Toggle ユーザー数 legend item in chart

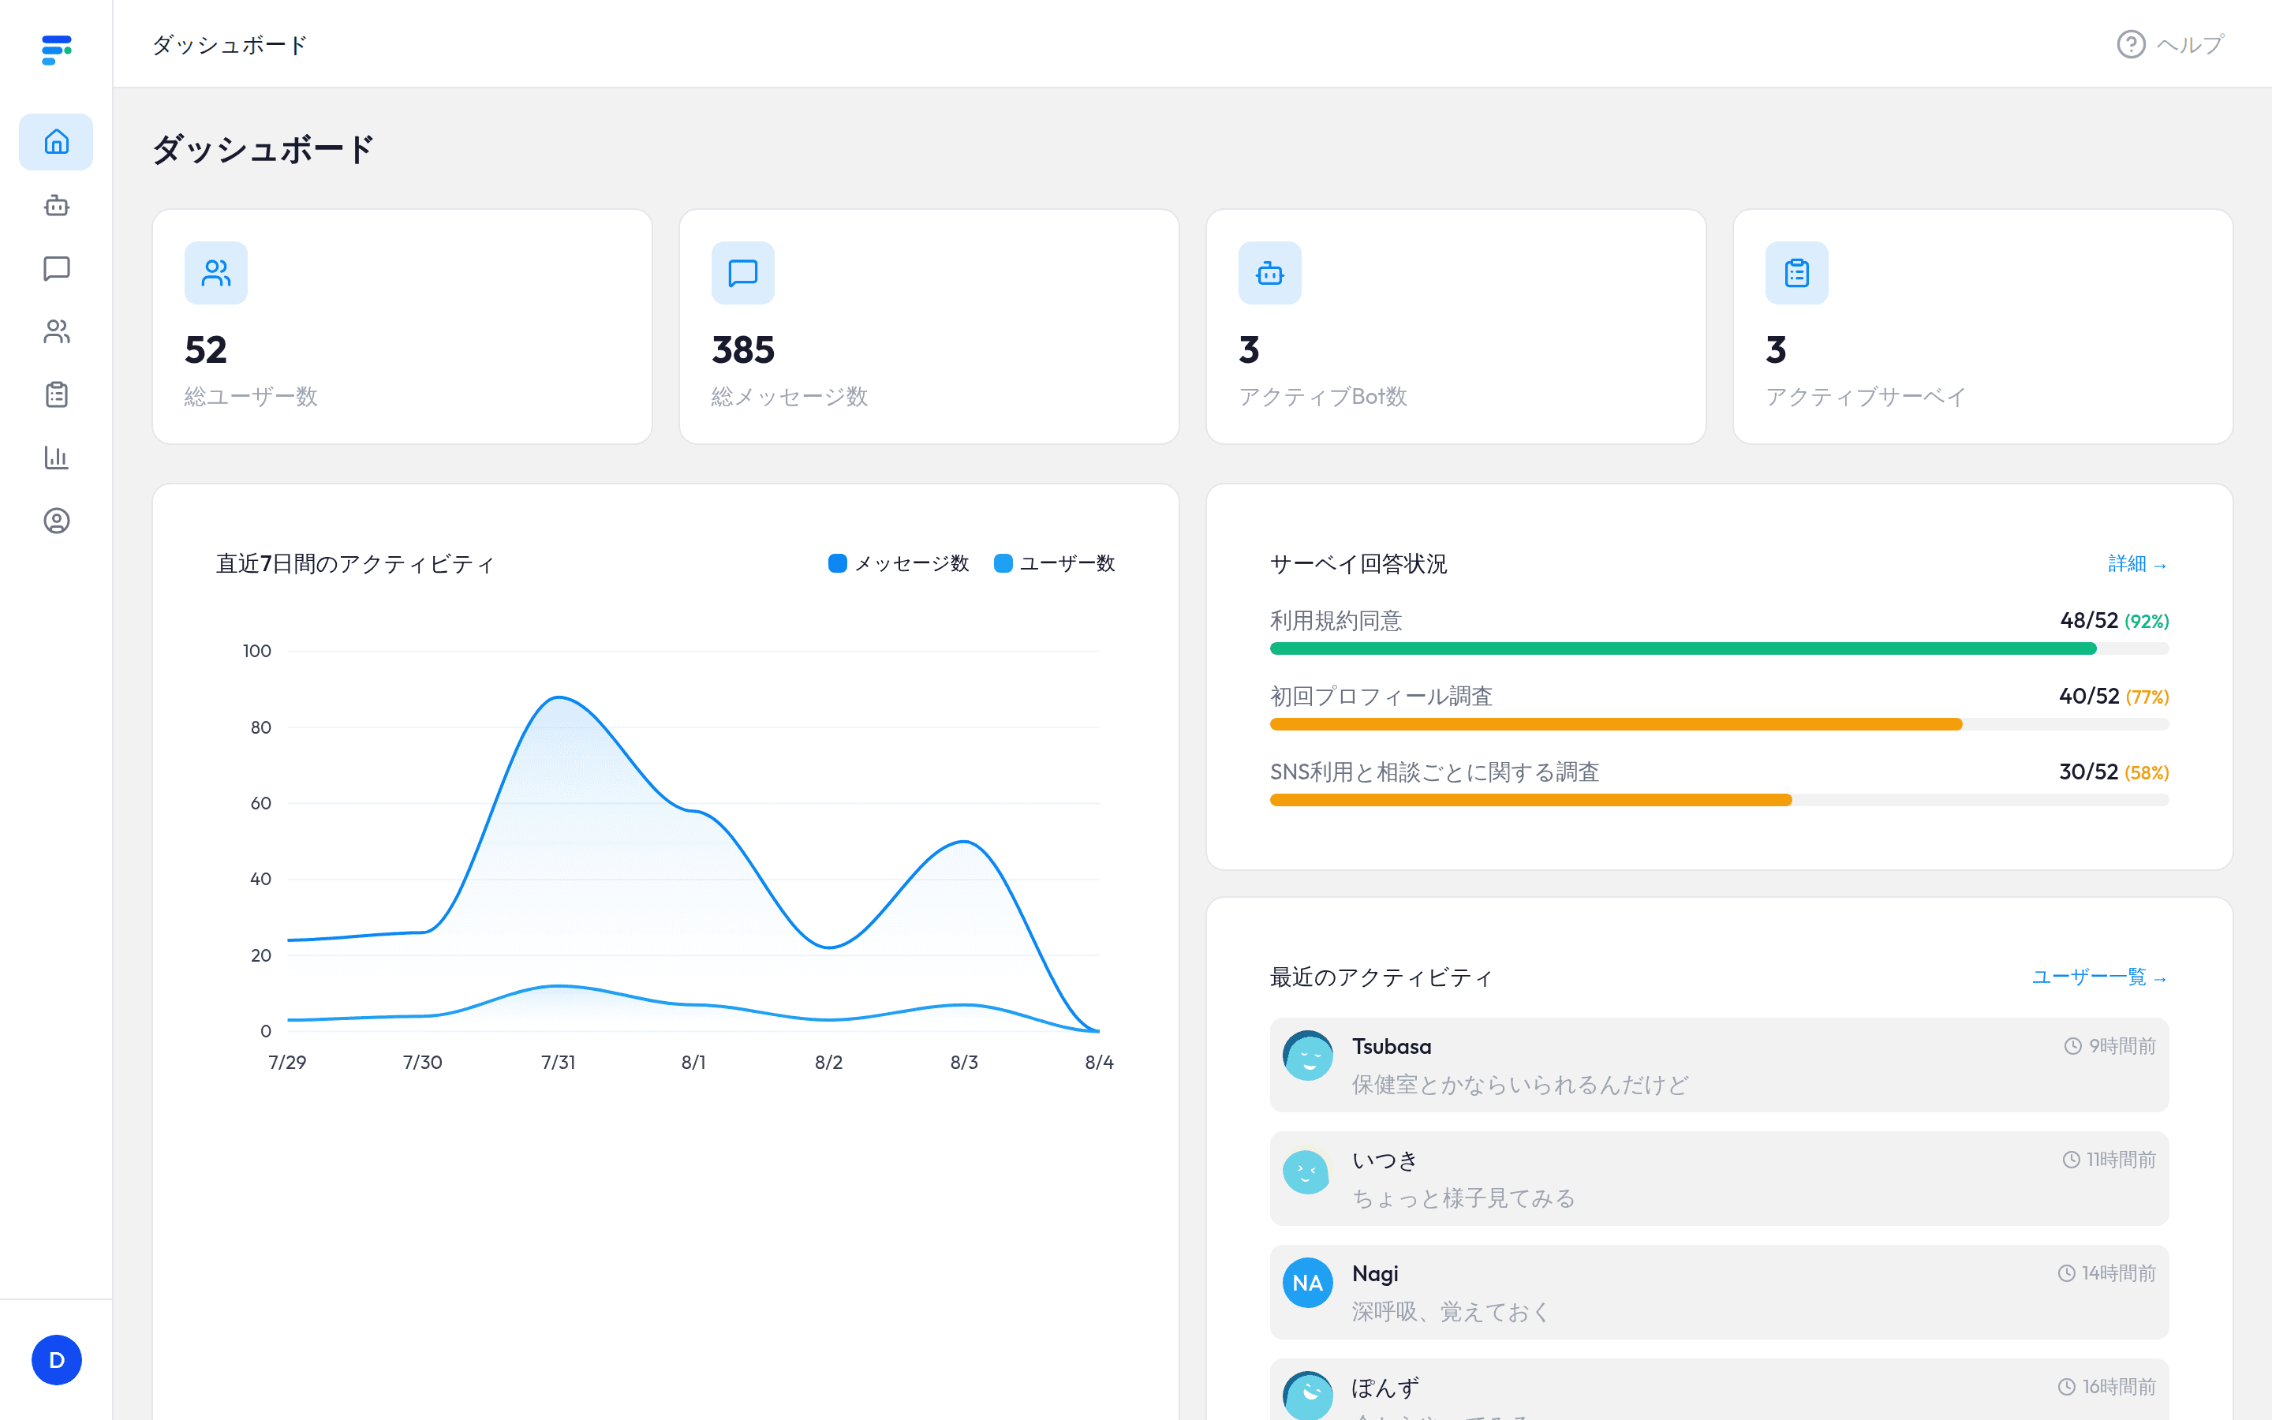(x=1054, y=563)
